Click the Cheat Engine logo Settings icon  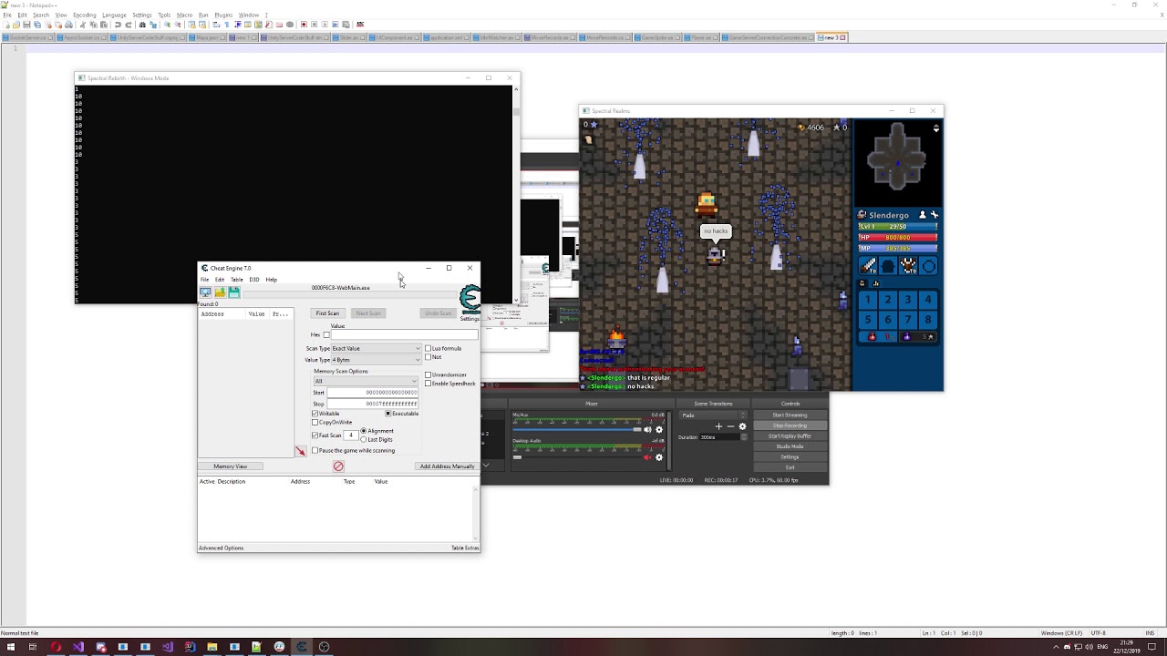click(470, 301)
